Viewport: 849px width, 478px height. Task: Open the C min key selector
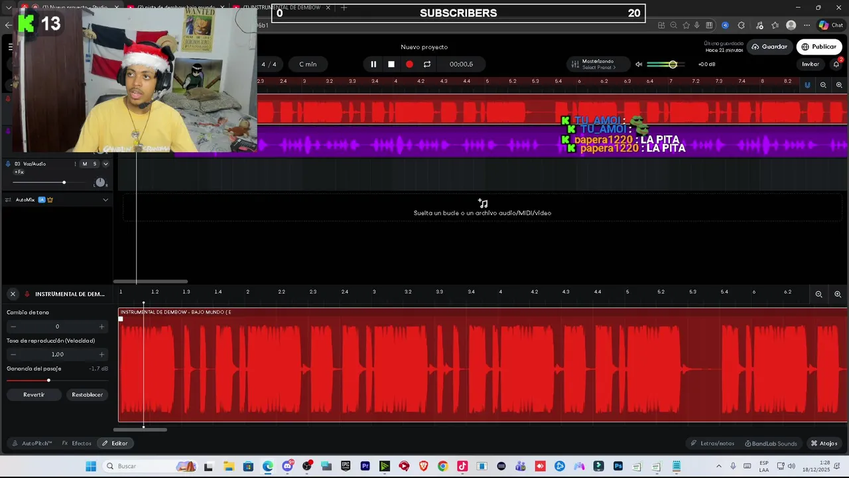pos(308,64)
